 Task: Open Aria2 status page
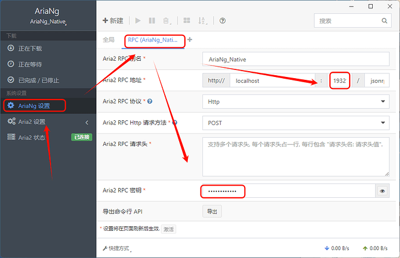(48, 138)
